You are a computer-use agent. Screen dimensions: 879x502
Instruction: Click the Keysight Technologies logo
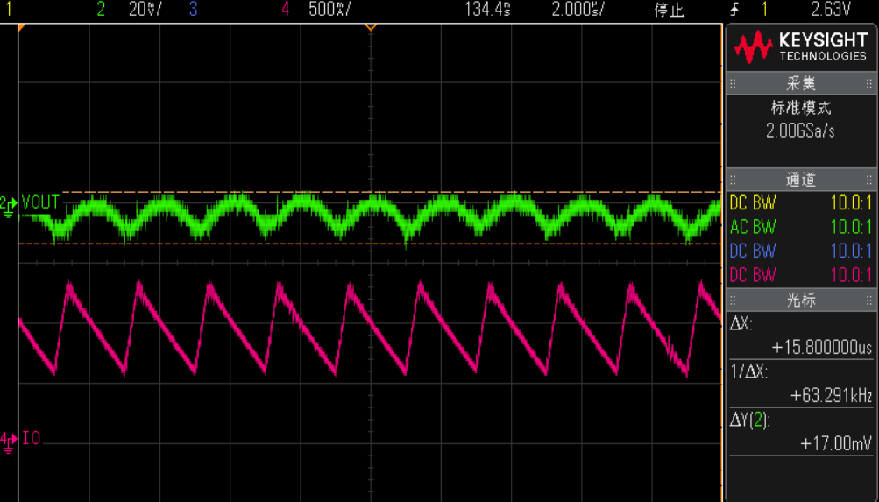(x=801, y=47)
